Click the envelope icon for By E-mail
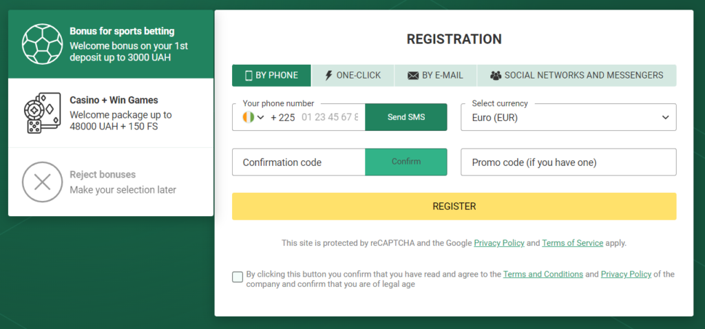705x329 pixels. point(413,76)
